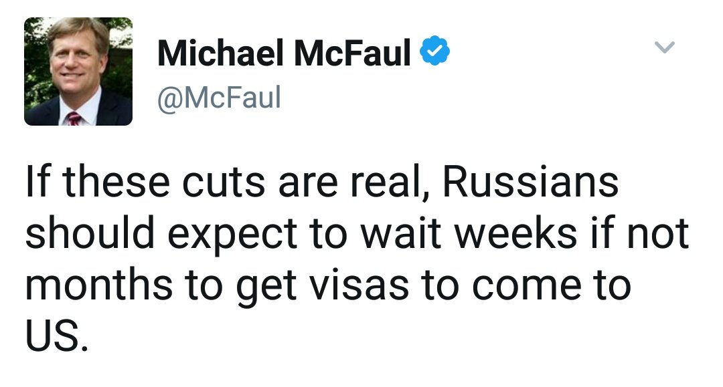The height and width of the screenshot is (387, 723).
Task: Click the Michael McFaul display name
Action: click(x=284, y=53)
